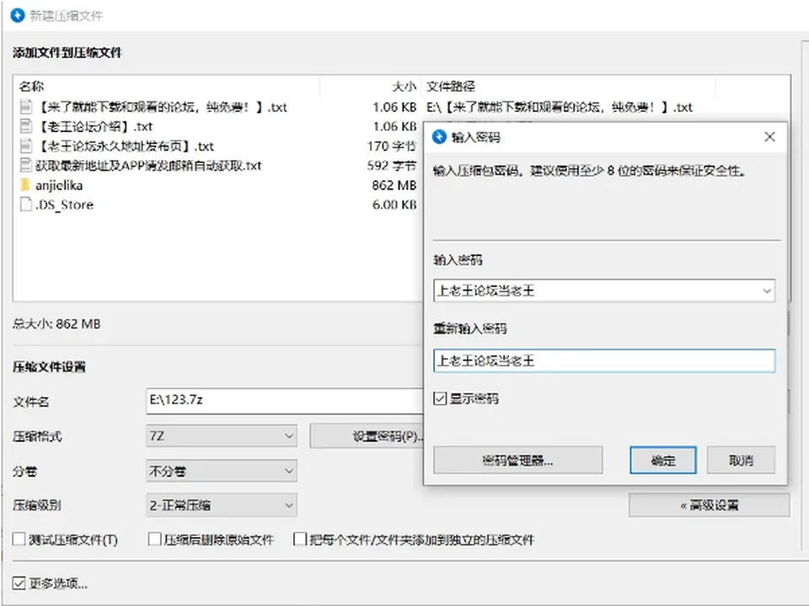Viewport: 809px width, 606px height.
Task: Click the logo icon in the password dialog title
Action: pyautogui.click(x=439, y=137)
